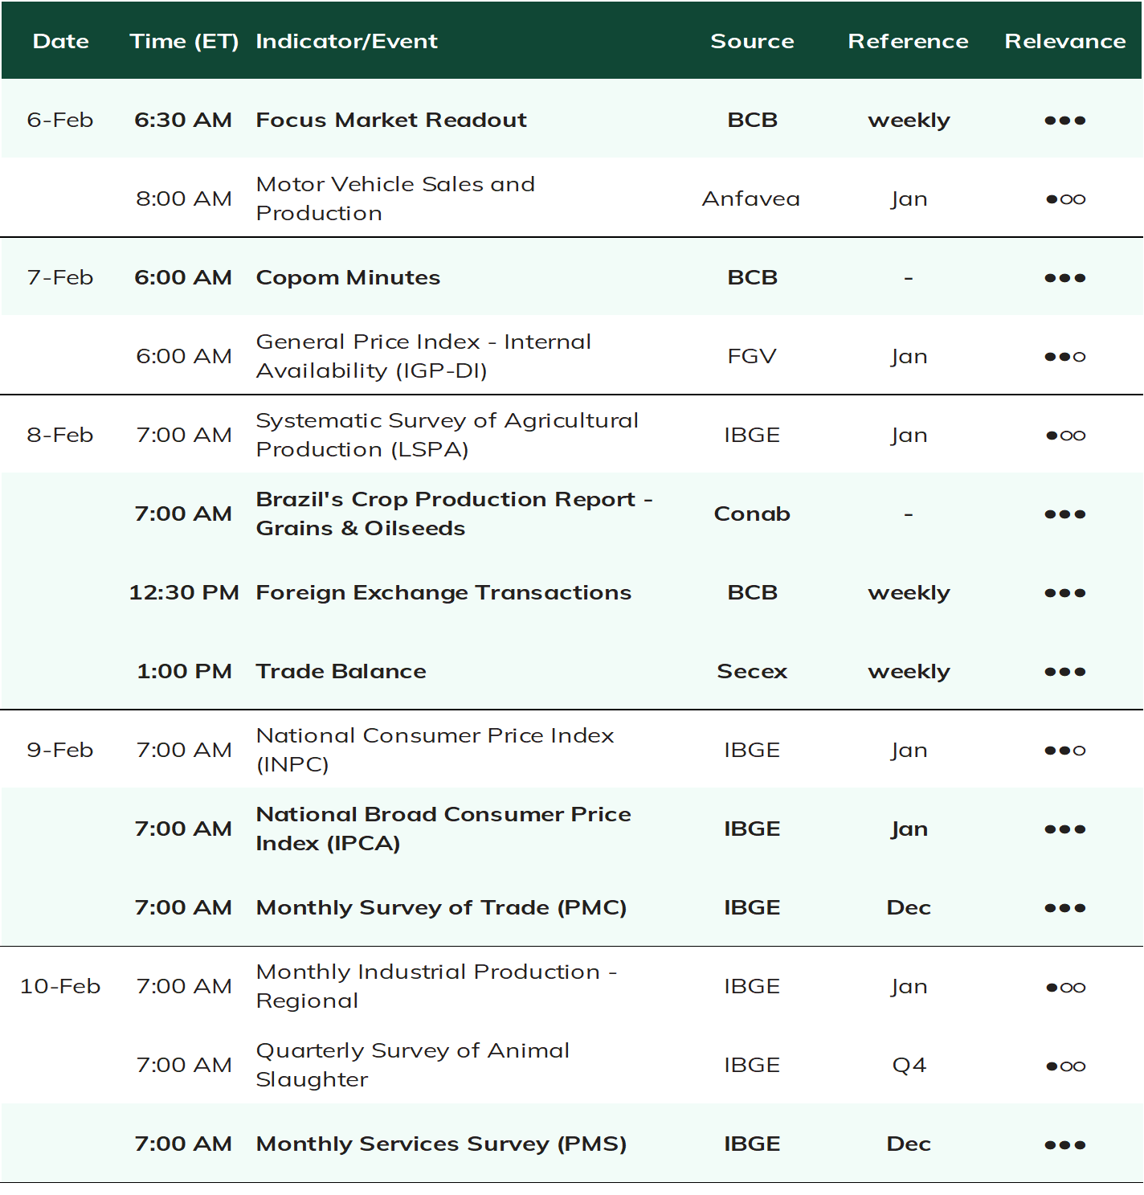Image resolution: width=1144 pixels, height=1195 pixels.
Task: Select the 8-Feb date cell
Action: click(x=60, y=435)
